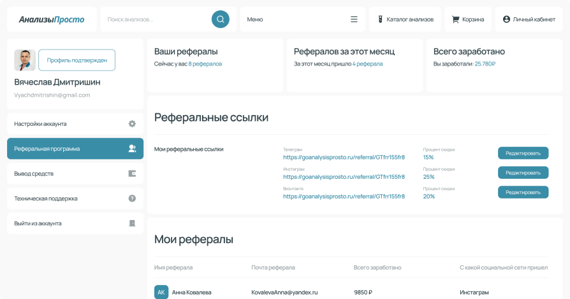570x299 pixels.
Task: Click the question mark support icon
Action: pyautogui.click(x=133, y=198)
